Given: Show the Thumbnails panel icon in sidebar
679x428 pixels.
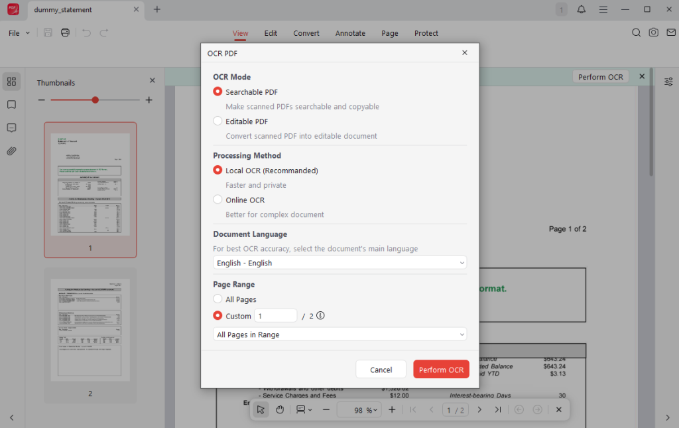Looking at the screenshot, I should pyautogui.click(x=12, y=82).
